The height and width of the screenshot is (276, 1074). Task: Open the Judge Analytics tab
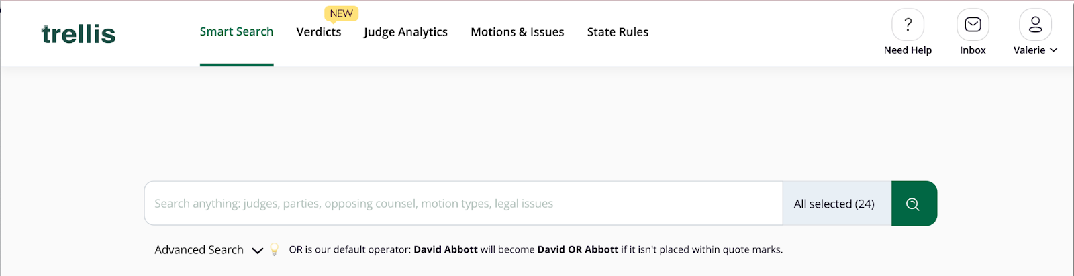pyautogui.click(x=405, y=32)
